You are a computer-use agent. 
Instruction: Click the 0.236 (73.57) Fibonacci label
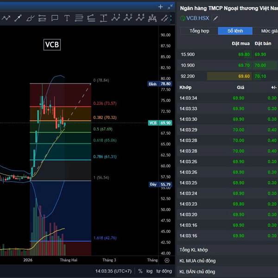coord(105,103)
